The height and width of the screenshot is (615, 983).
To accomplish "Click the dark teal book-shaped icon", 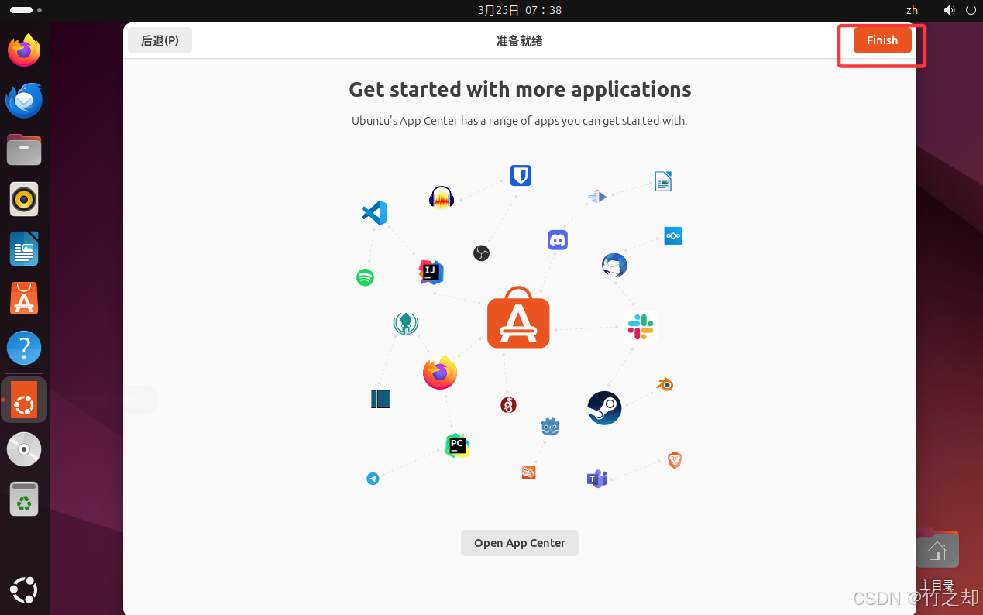I will pos(380,399).
